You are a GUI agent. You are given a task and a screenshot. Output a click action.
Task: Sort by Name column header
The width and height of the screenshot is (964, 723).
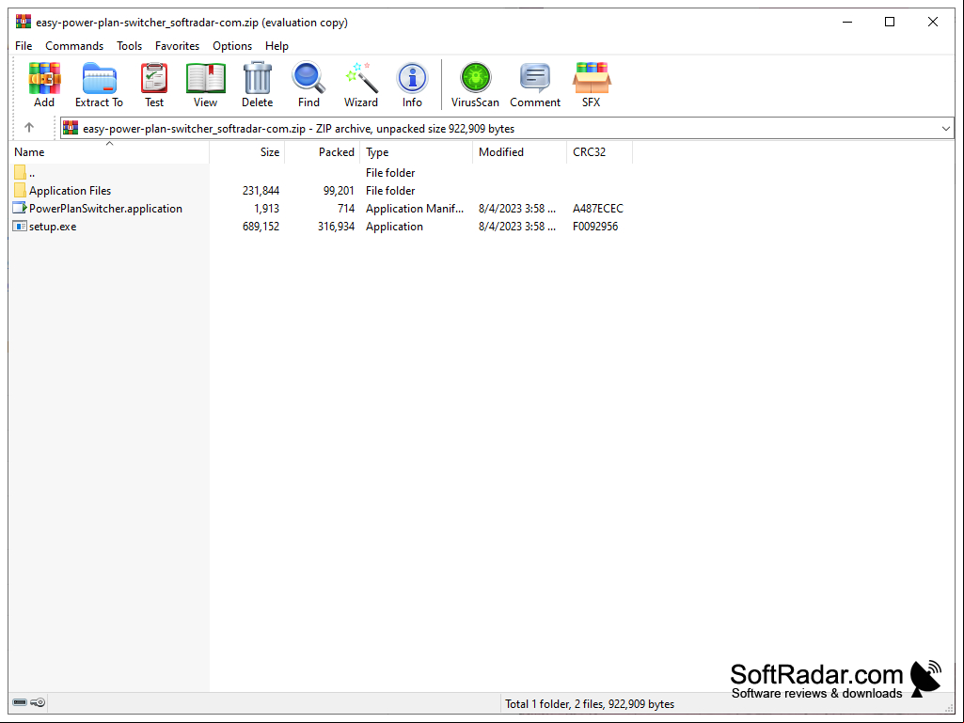pos(109,152)
